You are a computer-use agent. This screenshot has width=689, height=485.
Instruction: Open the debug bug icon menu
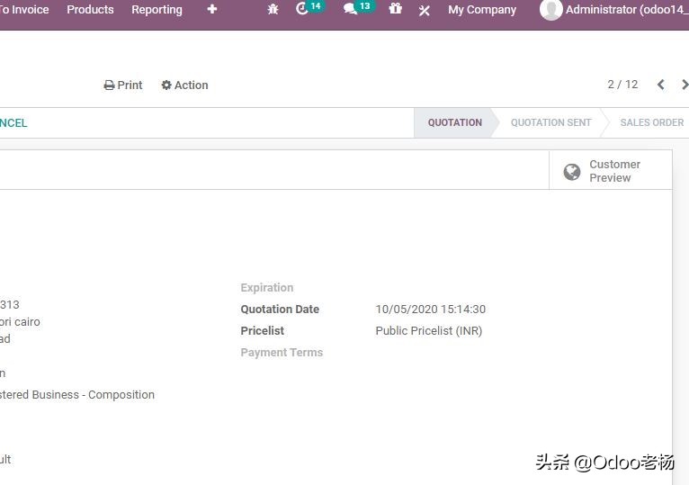pos(273,9)
